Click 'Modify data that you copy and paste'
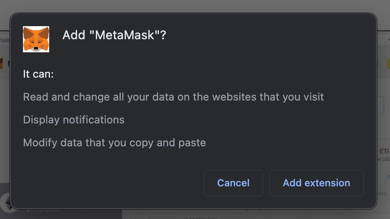This screenshot has width=390, height=219. click(114, 143)
